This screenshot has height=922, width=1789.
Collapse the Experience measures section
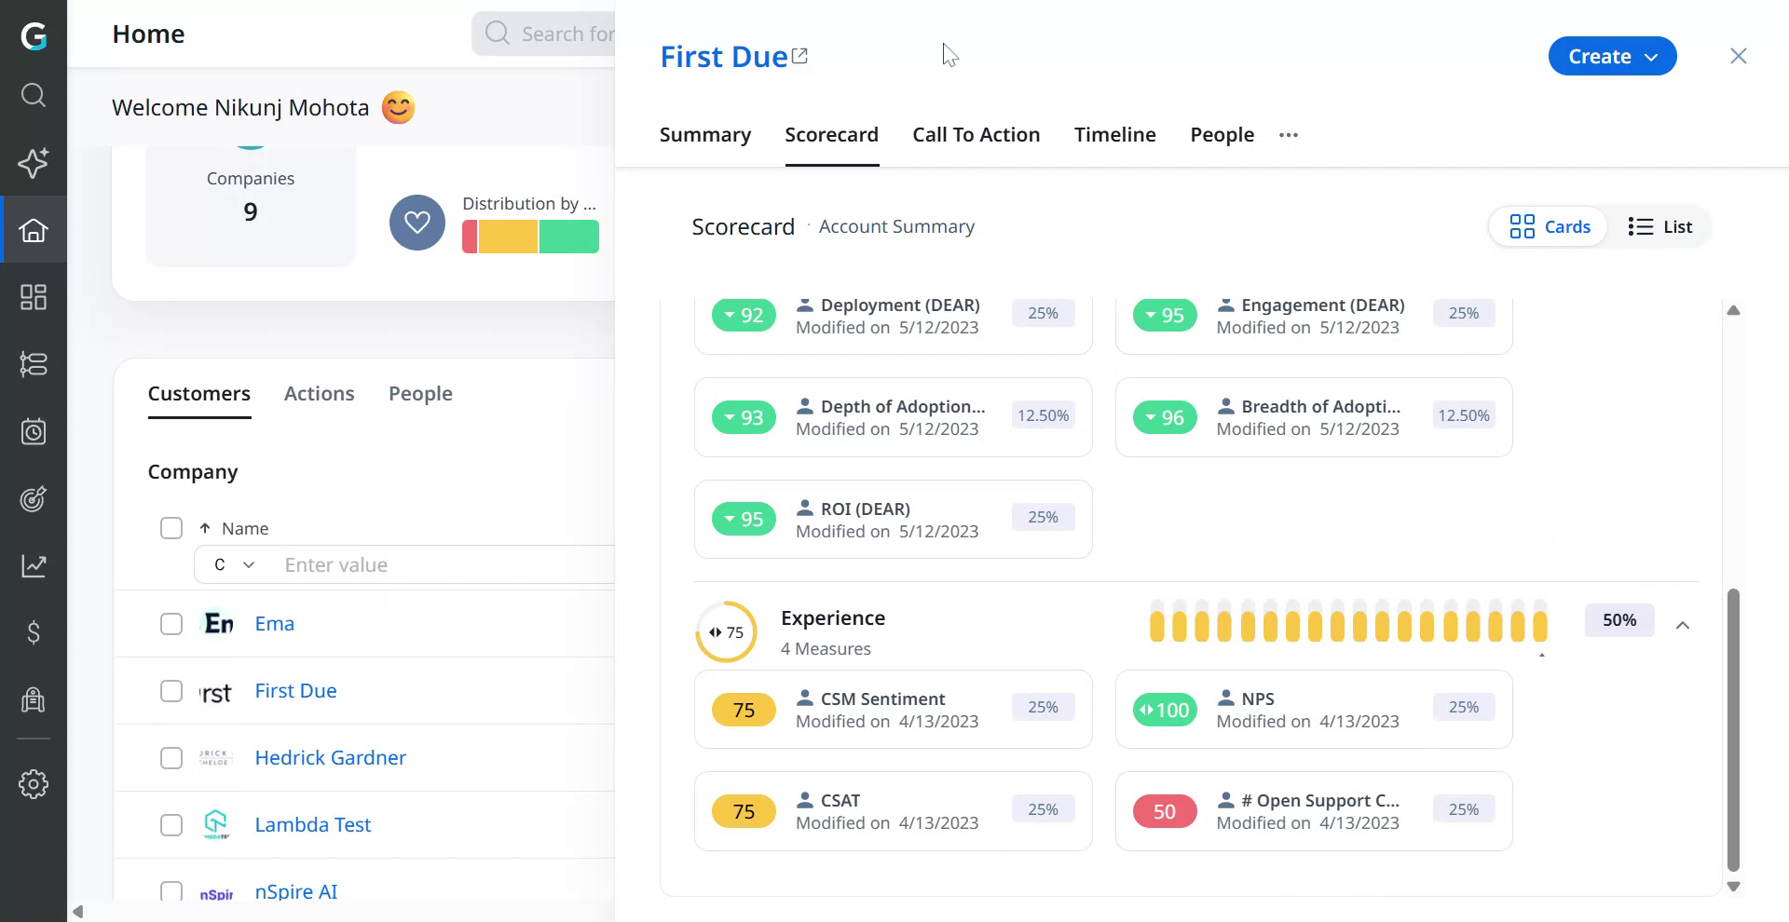[x=1684, y=626]
